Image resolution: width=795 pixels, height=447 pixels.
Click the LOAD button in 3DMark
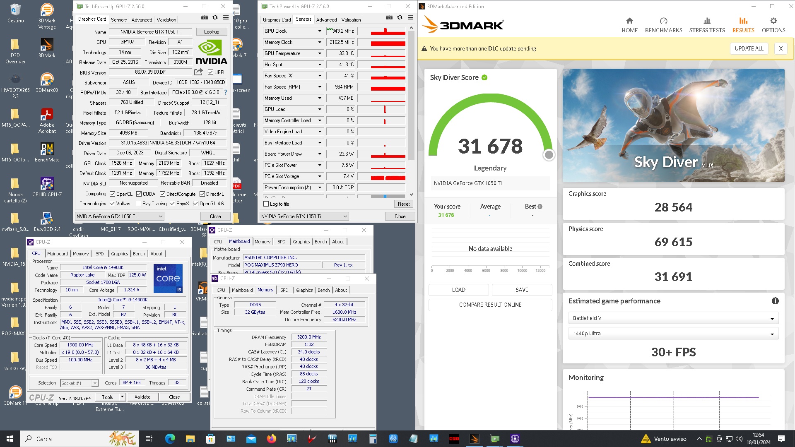coord(458,290)
